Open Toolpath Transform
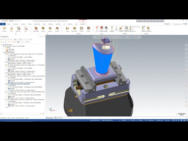Screen dimensions: 188x141 pyautogui.click(x=126, y=29)
